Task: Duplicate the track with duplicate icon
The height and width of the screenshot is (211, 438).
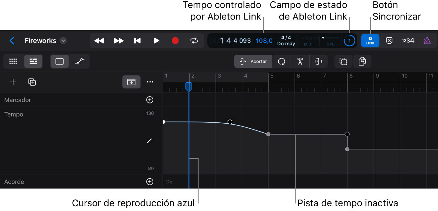Action: point(32,82)
